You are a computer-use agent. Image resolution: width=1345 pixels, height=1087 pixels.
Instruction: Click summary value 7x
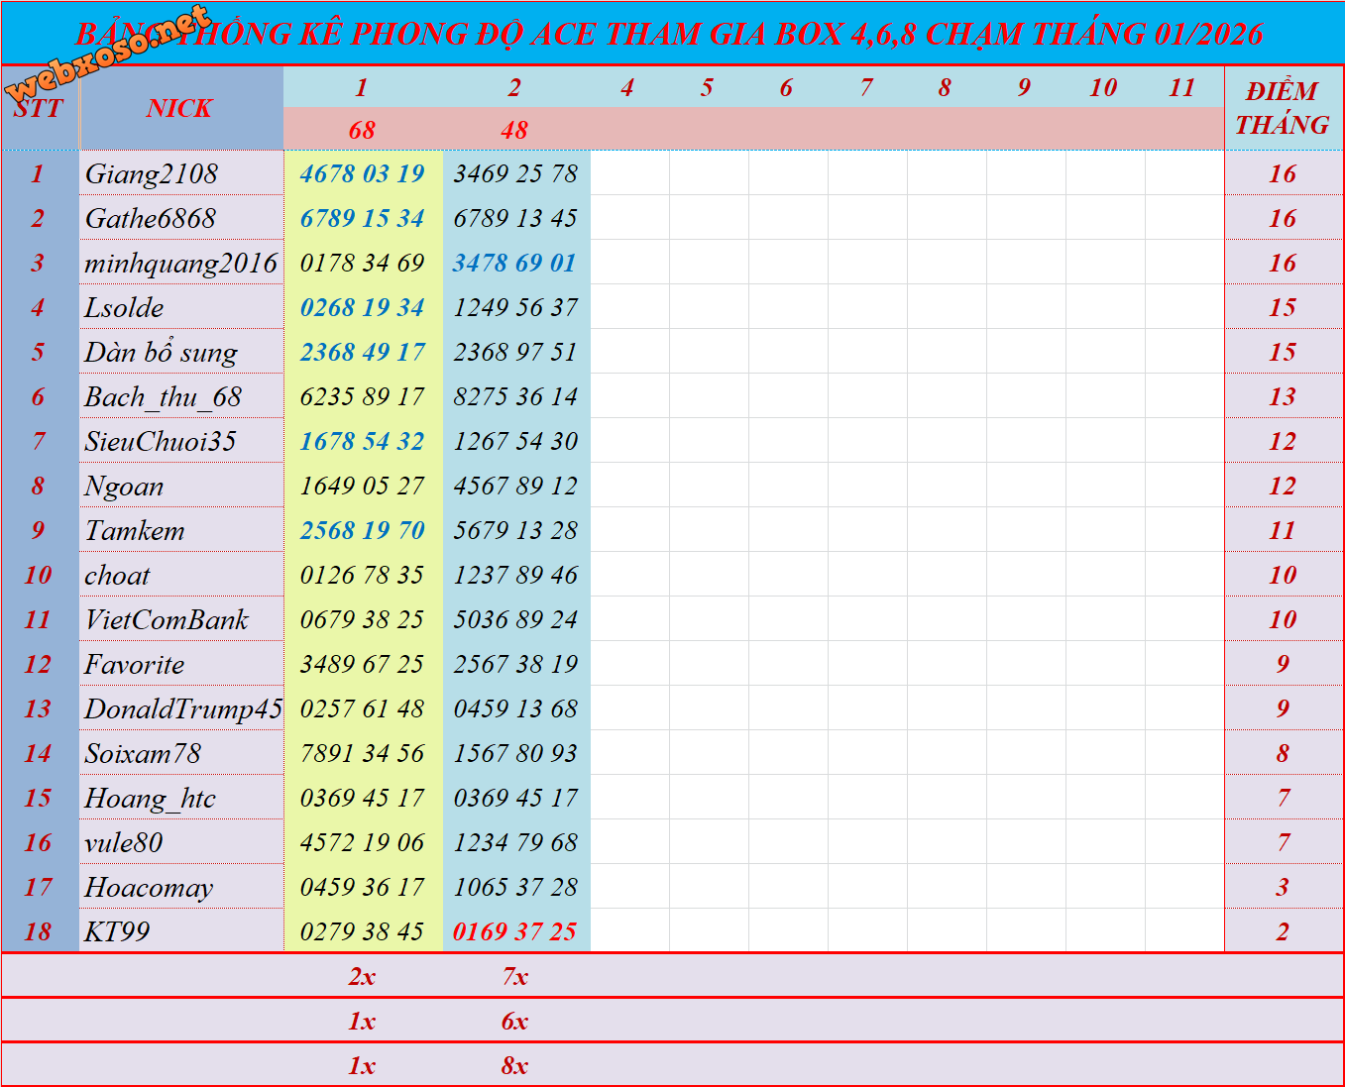coord(515,976)
